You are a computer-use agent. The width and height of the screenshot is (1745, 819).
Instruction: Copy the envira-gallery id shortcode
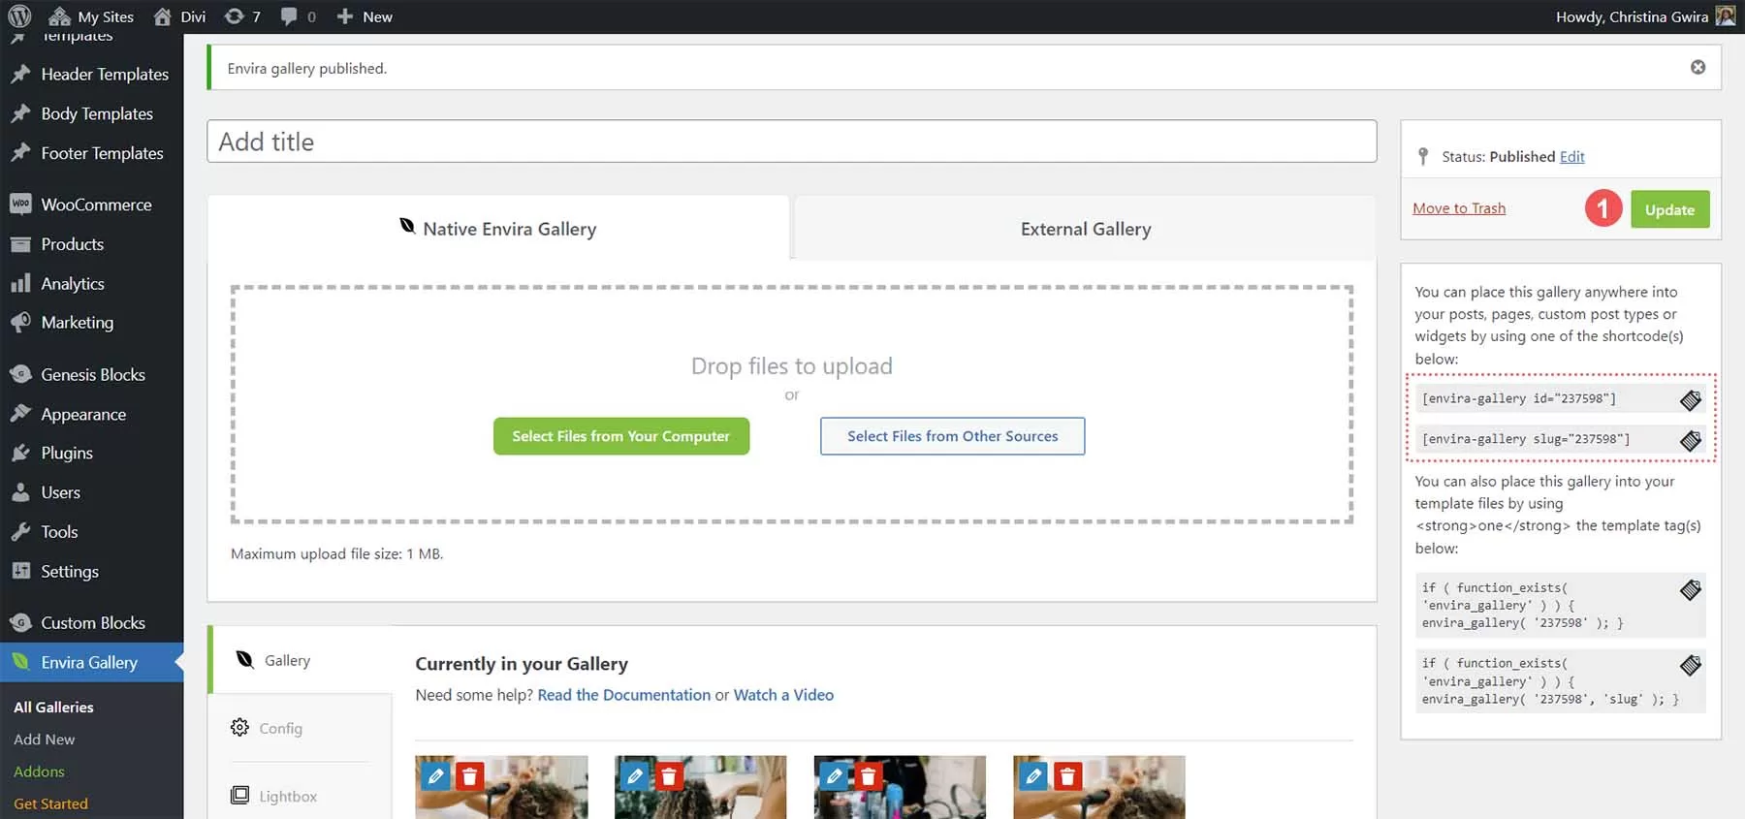click(x=1690, y=399)
